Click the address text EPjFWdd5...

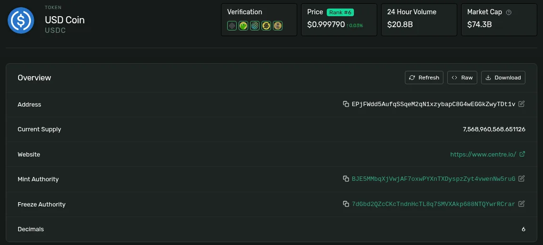433,104
